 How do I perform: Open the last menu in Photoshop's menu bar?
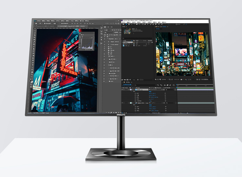[87, 21]
